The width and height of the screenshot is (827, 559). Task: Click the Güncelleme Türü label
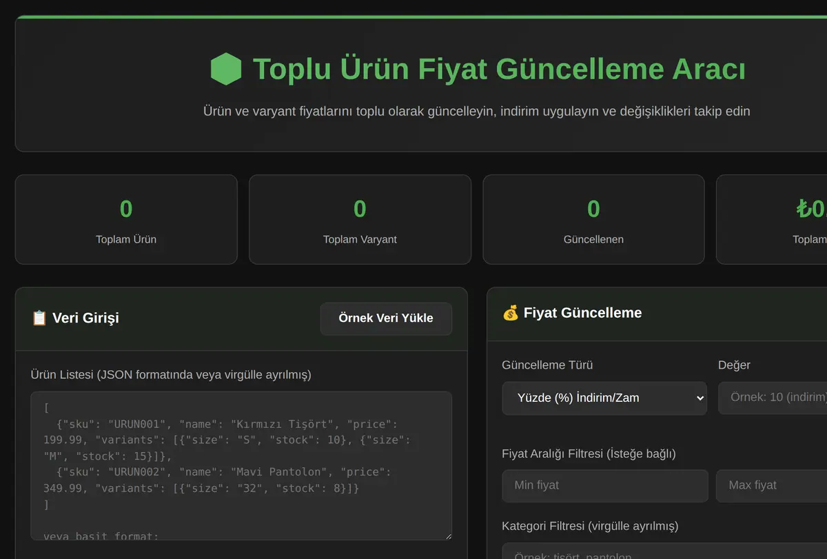[x=547, y=365]
